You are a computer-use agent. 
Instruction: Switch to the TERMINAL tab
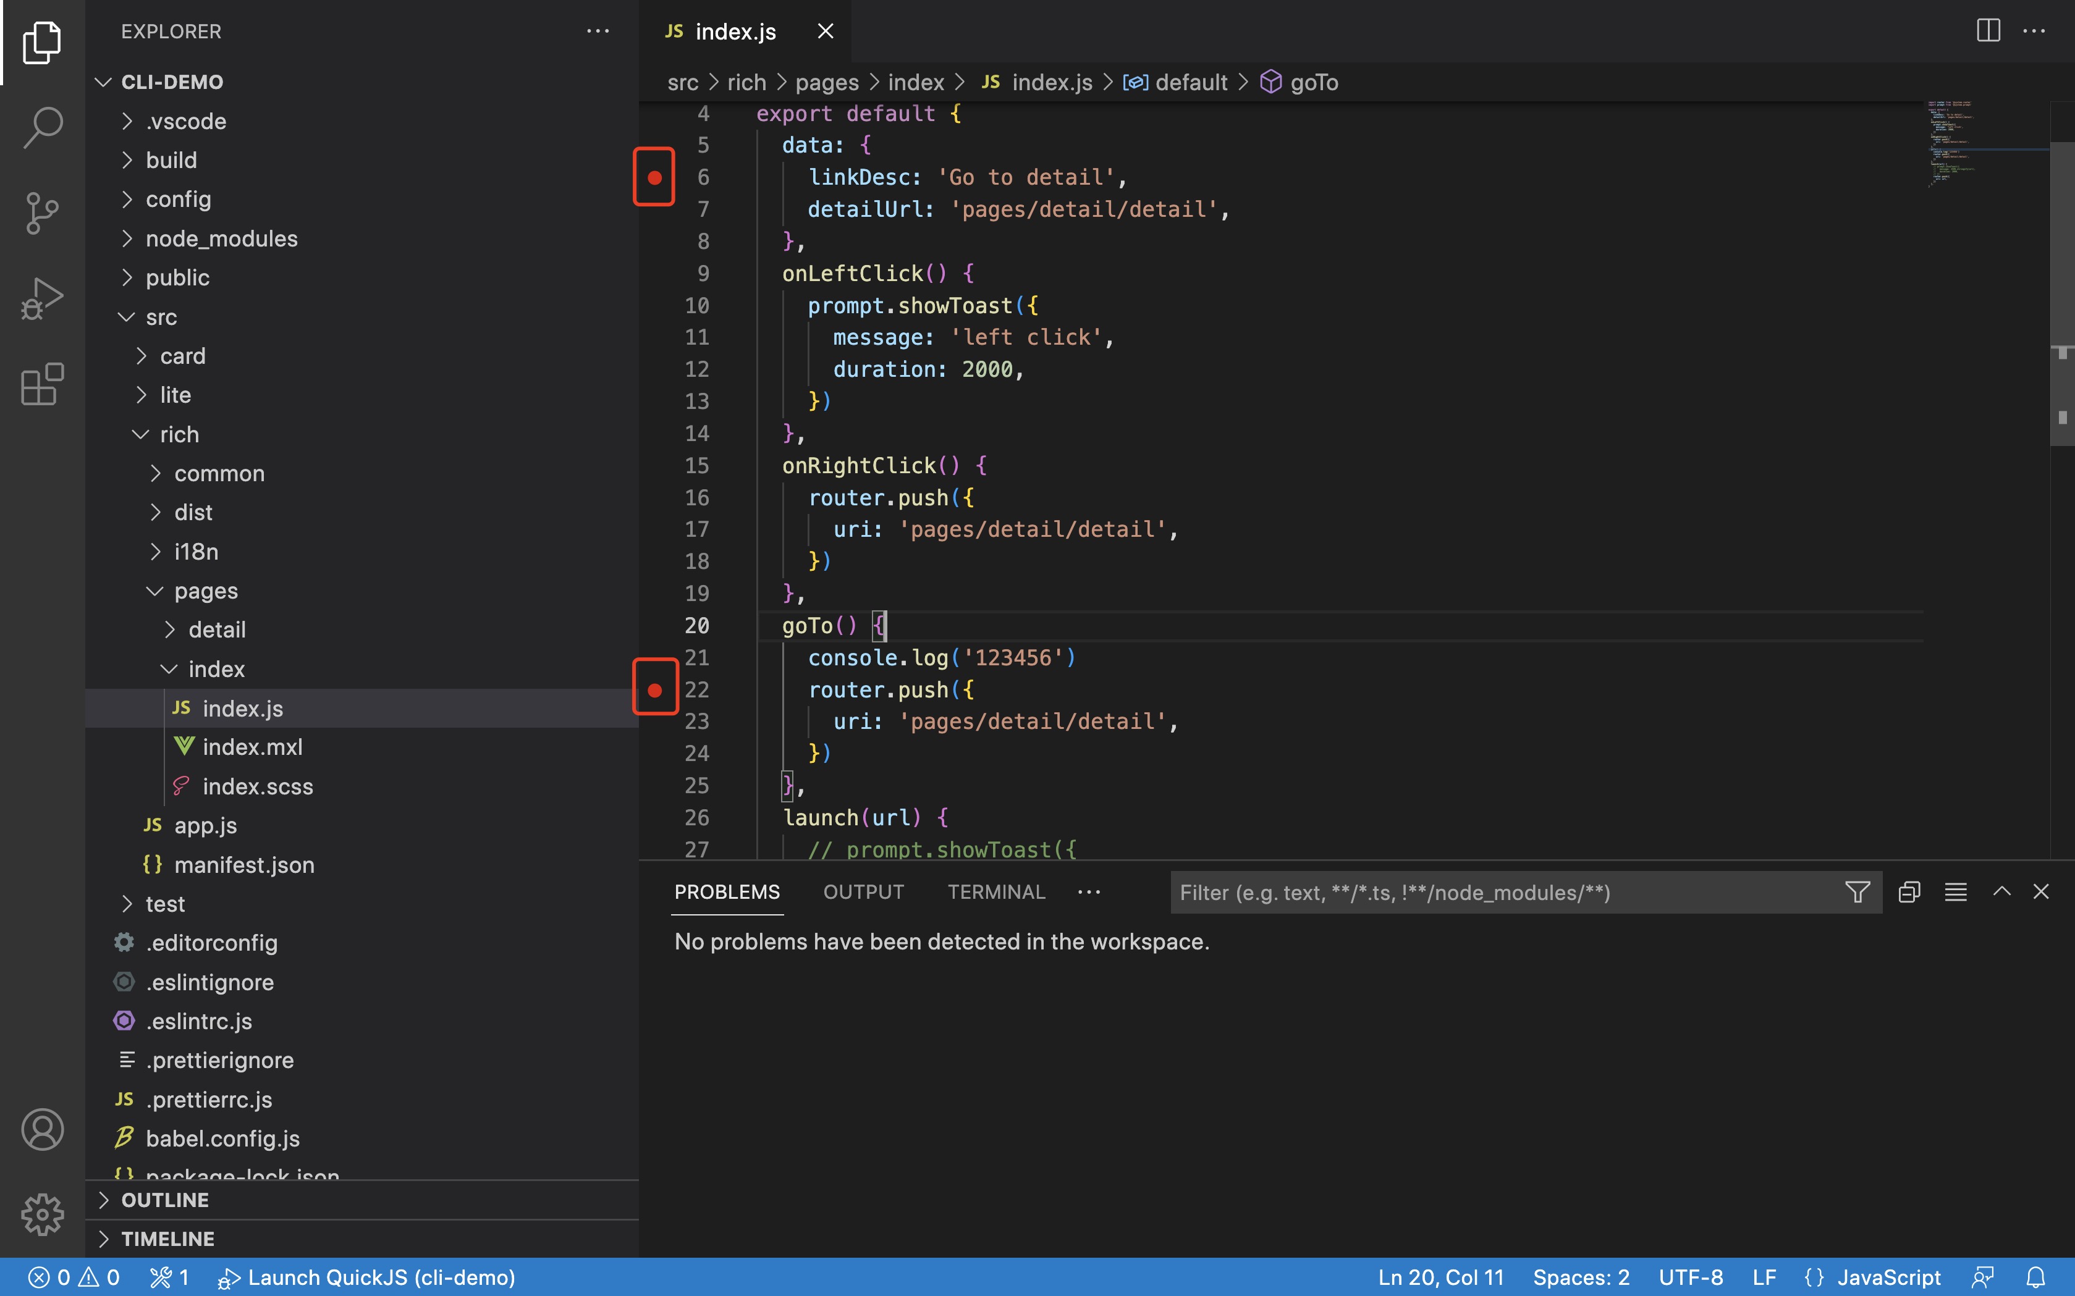click(996, 892)
